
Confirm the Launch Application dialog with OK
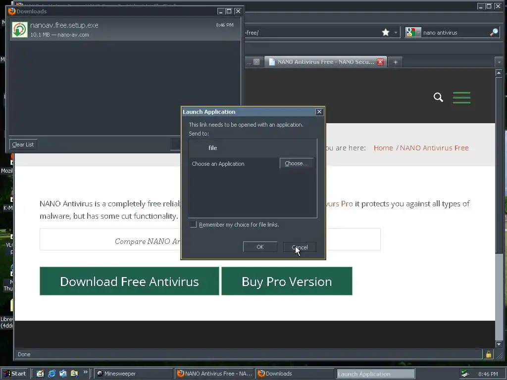260,247
